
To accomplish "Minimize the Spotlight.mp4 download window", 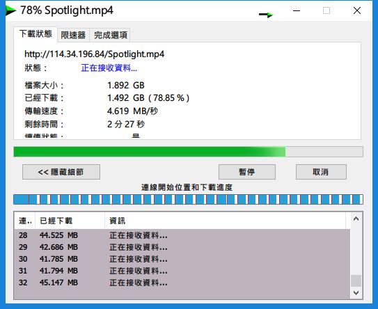I will click(297, 10).
